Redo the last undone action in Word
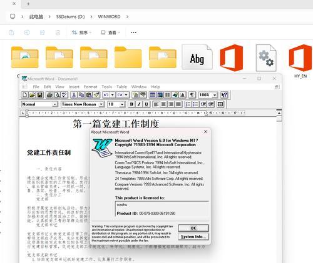Viewport: 313px width, 263px height. click(x=120, y=95)
